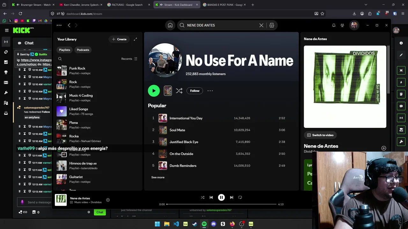
Task: Click Kick right-rail pencil edit icon
Action: (401, 55)
